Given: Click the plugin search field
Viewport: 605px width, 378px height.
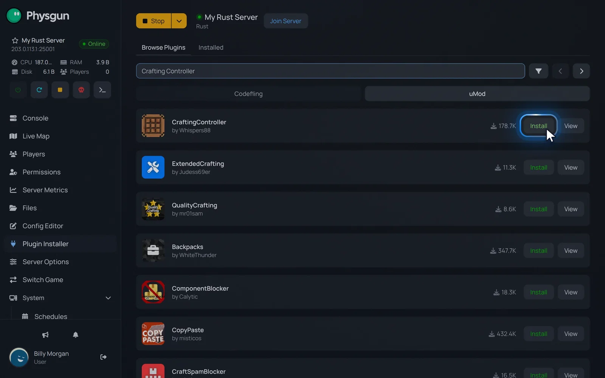Looking at the screenshot, I should [x=330, y=71].
